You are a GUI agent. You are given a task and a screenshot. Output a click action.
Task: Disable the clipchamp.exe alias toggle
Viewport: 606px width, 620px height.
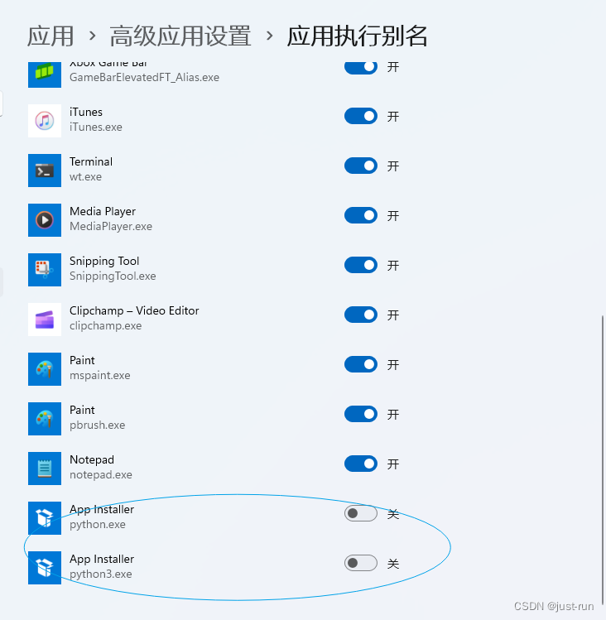[x=361, y=315]
